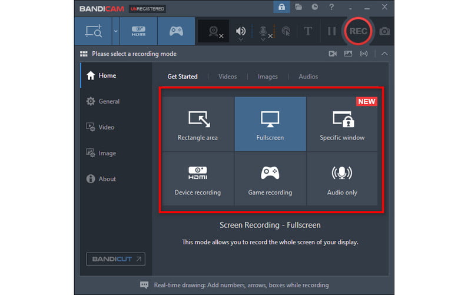Viewport: 471px width, 295px height.
Task: Toggle the microphone in the toolbar
Action: (x=264, y=32)
